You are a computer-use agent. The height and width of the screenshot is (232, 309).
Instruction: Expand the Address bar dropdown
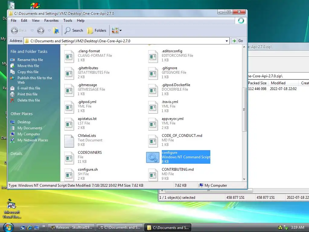(x=227, y=41)
